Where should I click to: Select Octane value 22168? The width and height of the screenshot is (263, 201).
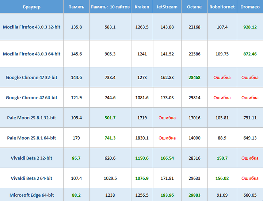[x=194, y=27]
